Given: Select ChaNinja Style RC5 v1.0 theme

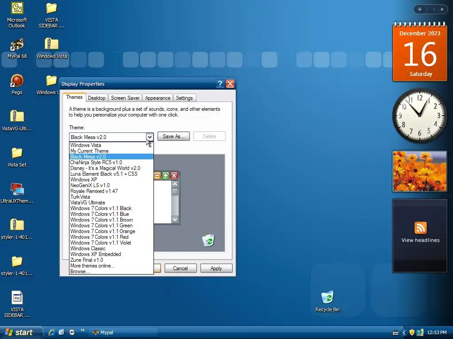Looking at the screenshot, I should tap(111, 162).
